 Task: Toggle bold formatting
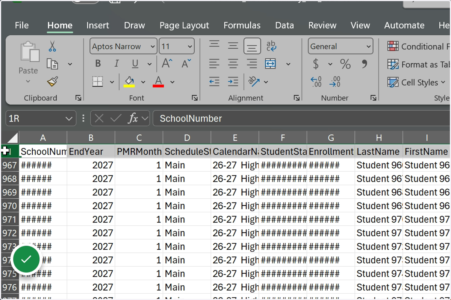(98, 64)
